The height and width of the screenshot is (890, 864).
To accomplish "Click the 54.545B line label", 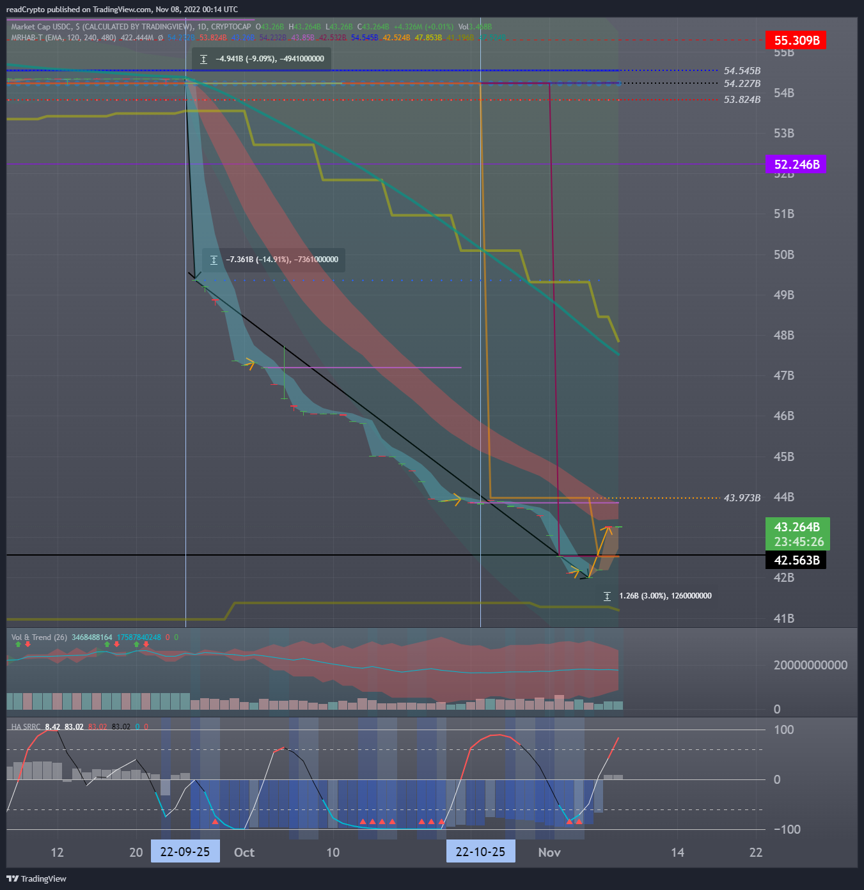I will [x=742, y=71].
